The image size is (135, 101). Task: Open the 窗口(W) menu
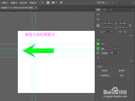click(23, 3)
